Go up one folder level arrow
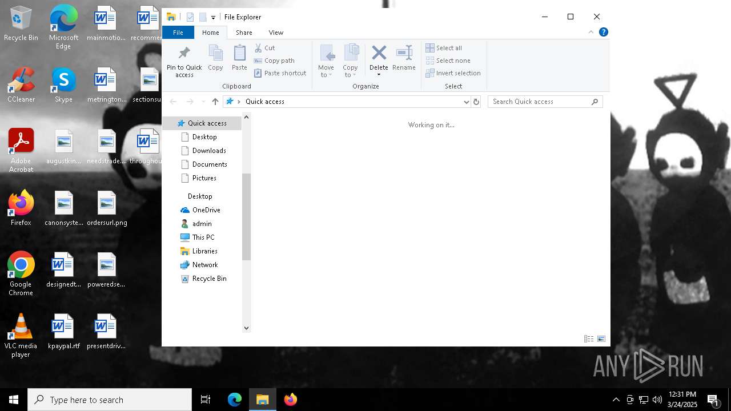 (x=215, y=102)
